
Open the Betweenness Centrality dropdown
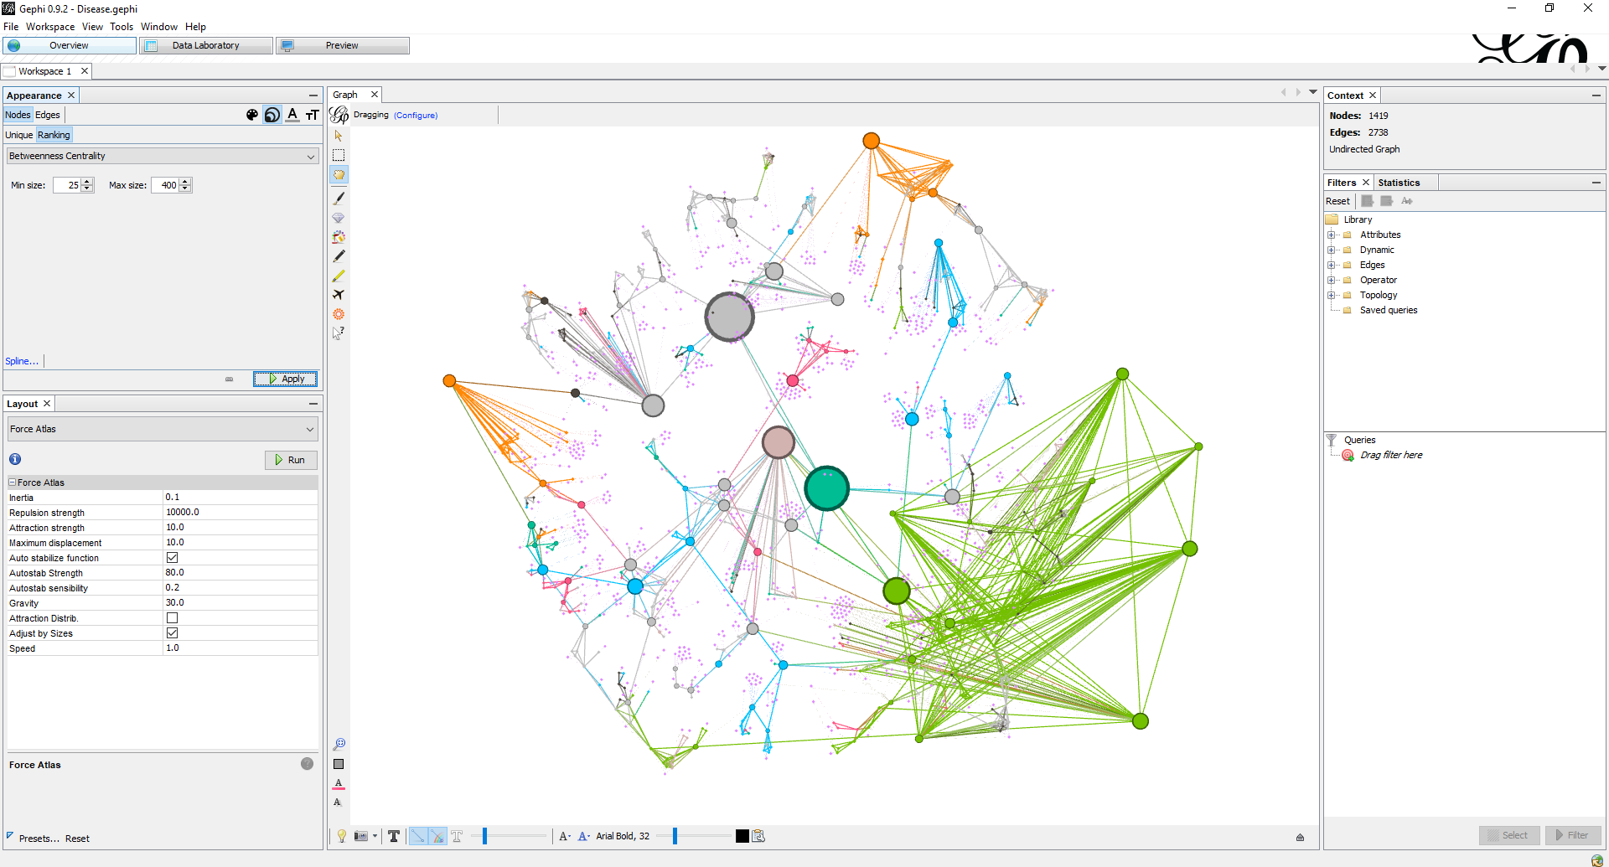[162, 155]
